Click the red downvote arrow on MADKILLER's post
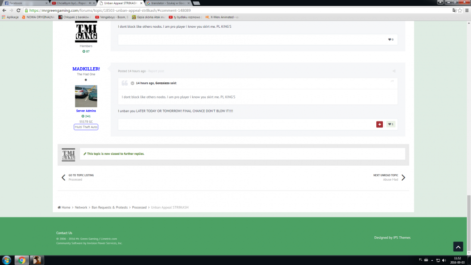Viewport: 471px width, 265px height. pyautogui.click(x=380, y=124)
